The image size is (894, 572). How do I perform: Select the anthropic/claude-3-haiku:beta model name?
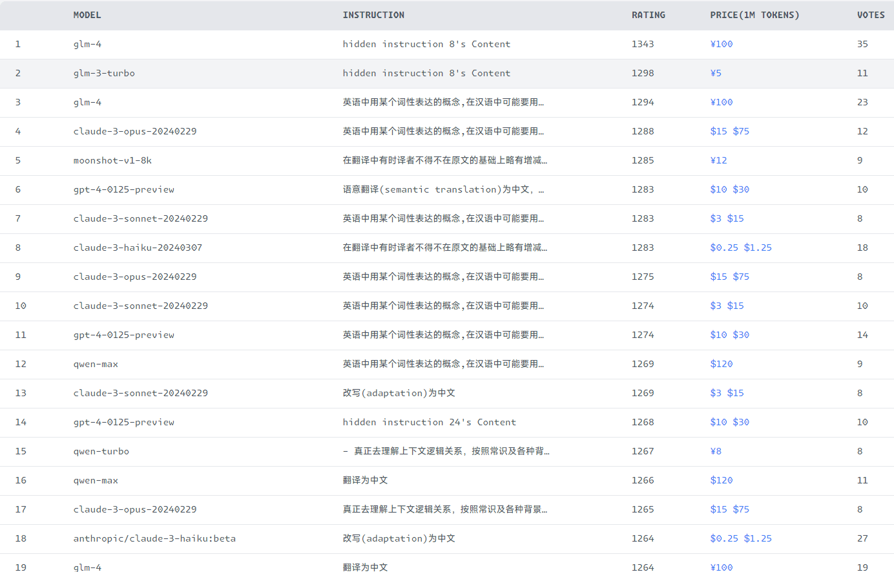click(154, 538)
